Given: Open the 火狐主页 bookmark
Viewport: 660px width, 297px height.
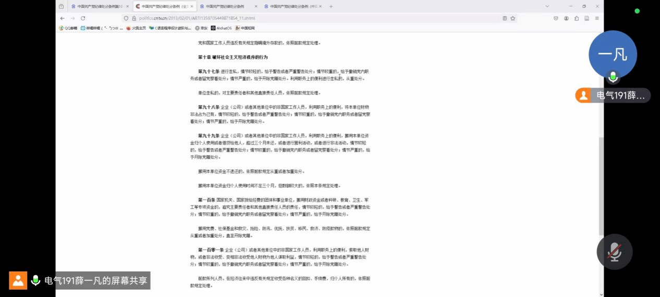Looking at the screenshot, I should pyautogui.click(x=136, y=28).
